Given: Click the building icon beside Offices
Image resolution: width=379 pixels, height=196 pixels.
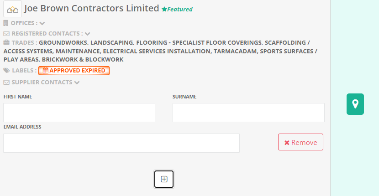Looking at the screenshot, I should tap(6, 23).
